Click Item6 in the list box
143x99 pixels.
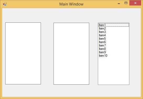pos(114,42)
